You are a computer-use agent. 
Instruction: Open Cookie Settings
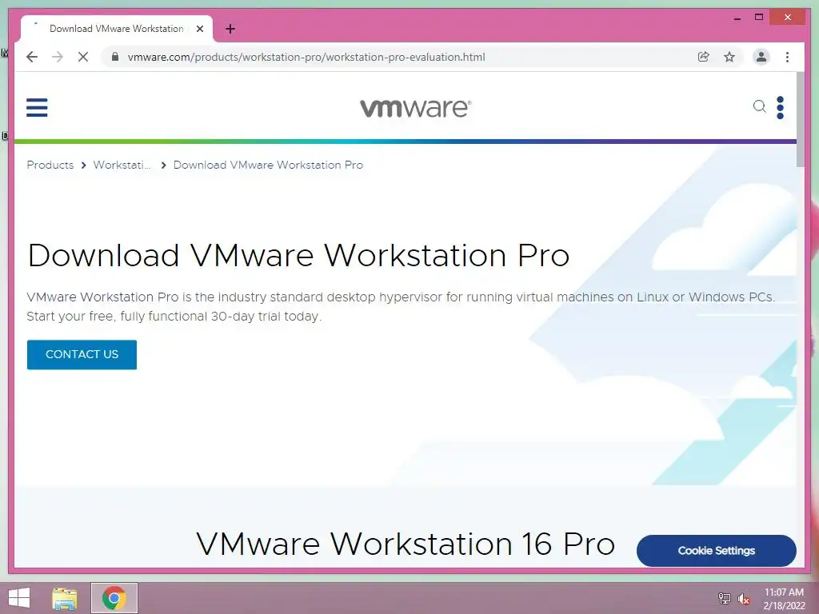pyautogui.click(x=716, y=550)
